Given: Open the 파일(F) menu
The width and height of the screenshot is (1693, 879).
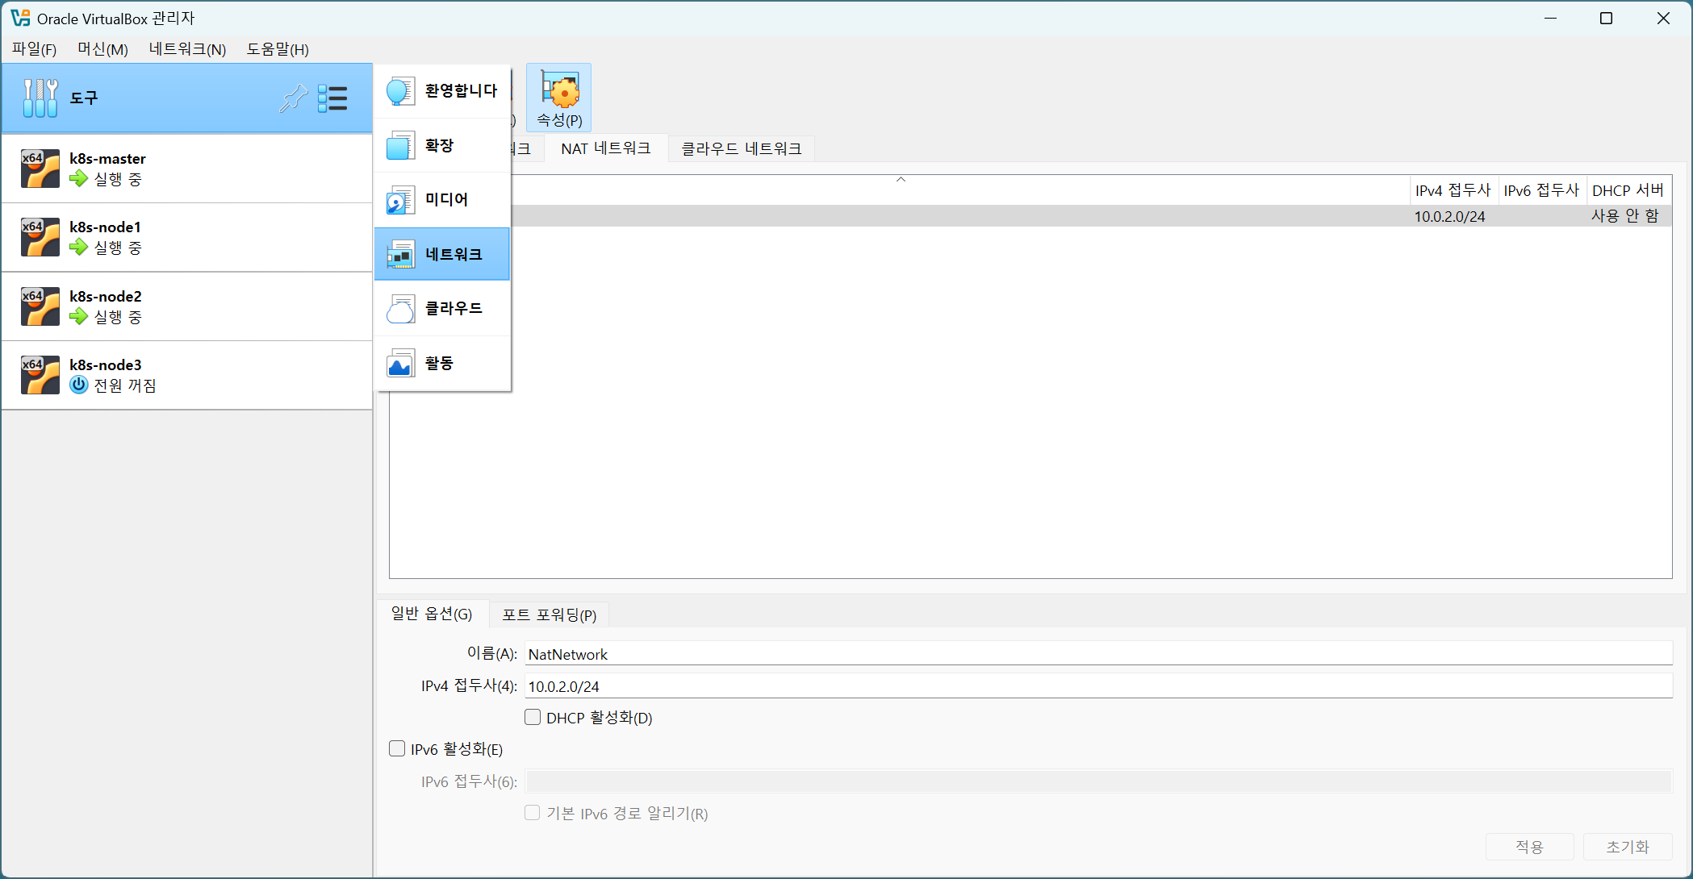Looking at the screenshot, I should tap(34, 49).
